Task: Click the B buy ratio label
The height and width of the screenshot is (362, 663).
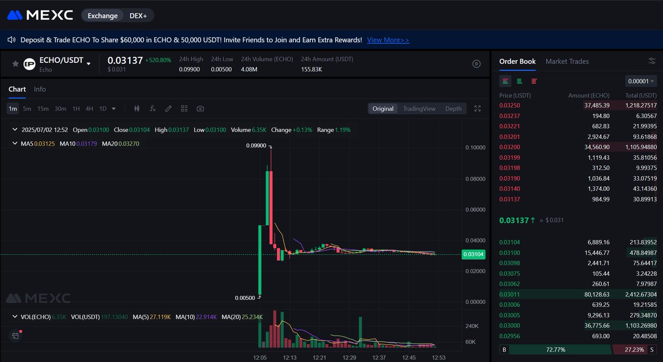Action: [504, 349]
